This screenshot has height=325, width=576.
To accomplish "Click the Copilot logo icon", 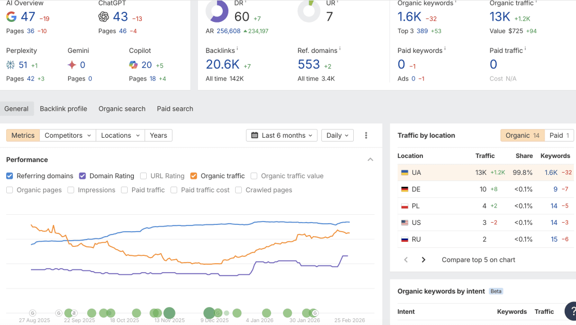I will pyautogui.click(x=133, y=65).
